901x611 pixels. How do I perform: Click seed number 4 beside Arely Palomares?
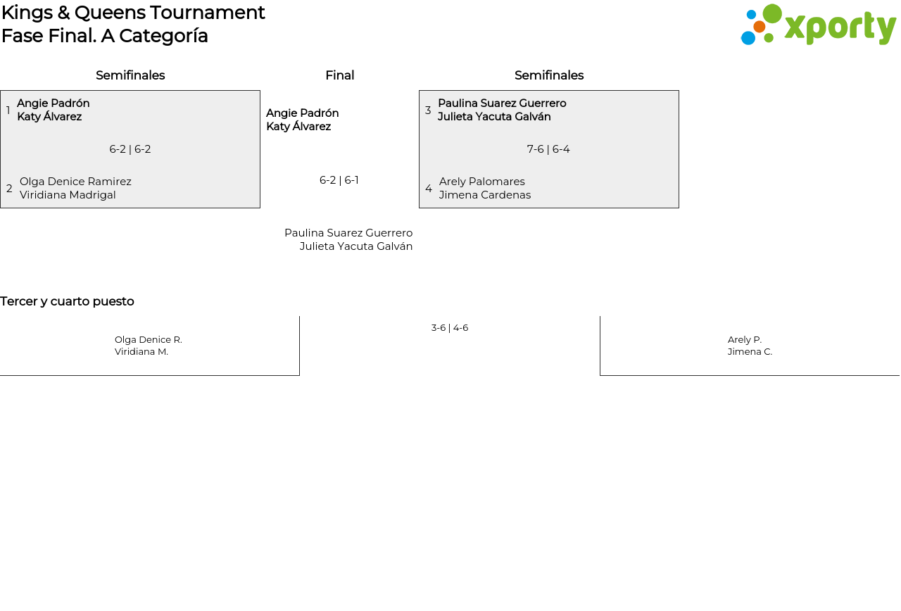pos(429,189)
